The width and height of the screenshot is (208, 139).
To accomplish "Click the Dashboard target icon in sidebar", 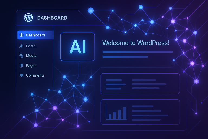I will click(x=21, y=35).
